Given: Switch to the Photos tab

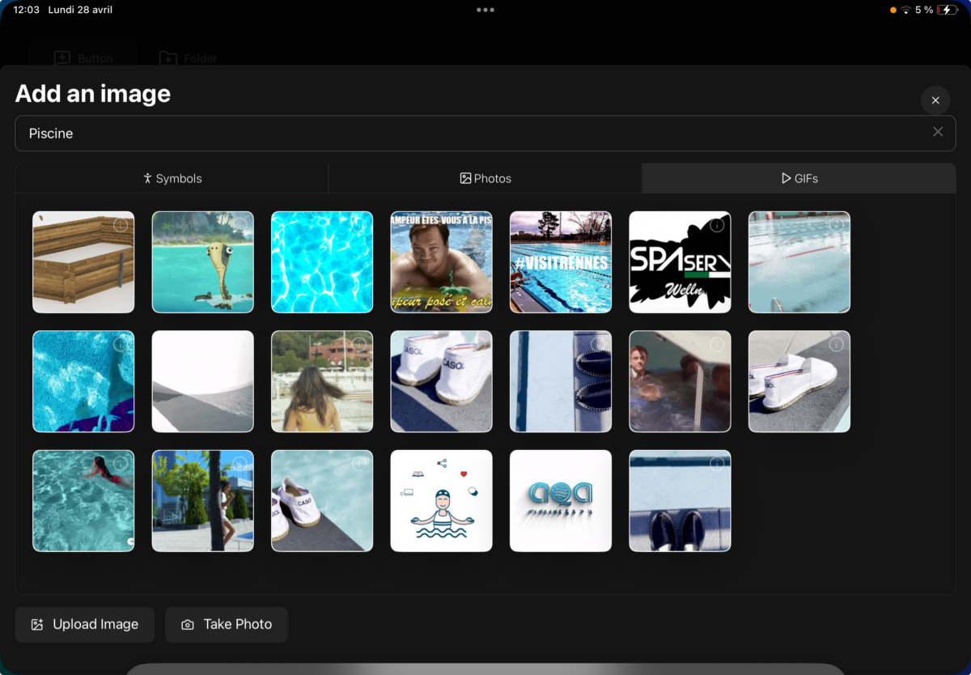Looking at the screenshot, I should coord(485,178).
